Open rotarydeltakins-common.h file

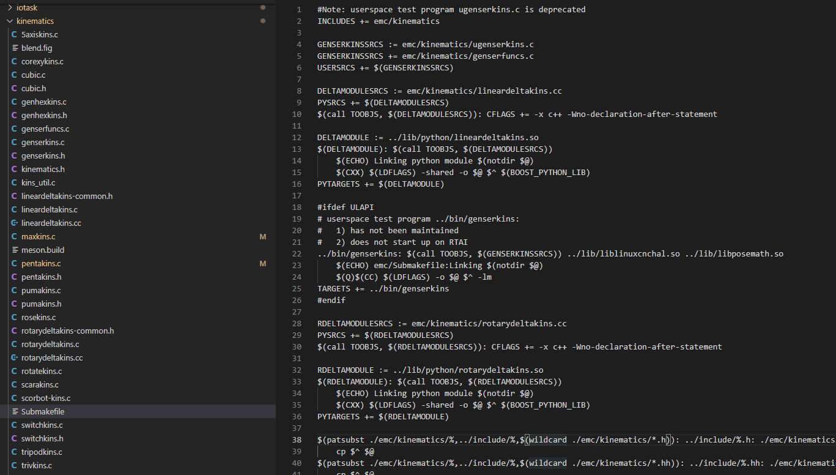(x=68, y=331)
